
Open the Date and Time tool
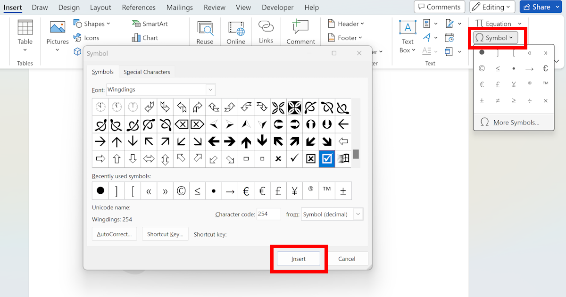pyautogui.click(x=449, y=38)
